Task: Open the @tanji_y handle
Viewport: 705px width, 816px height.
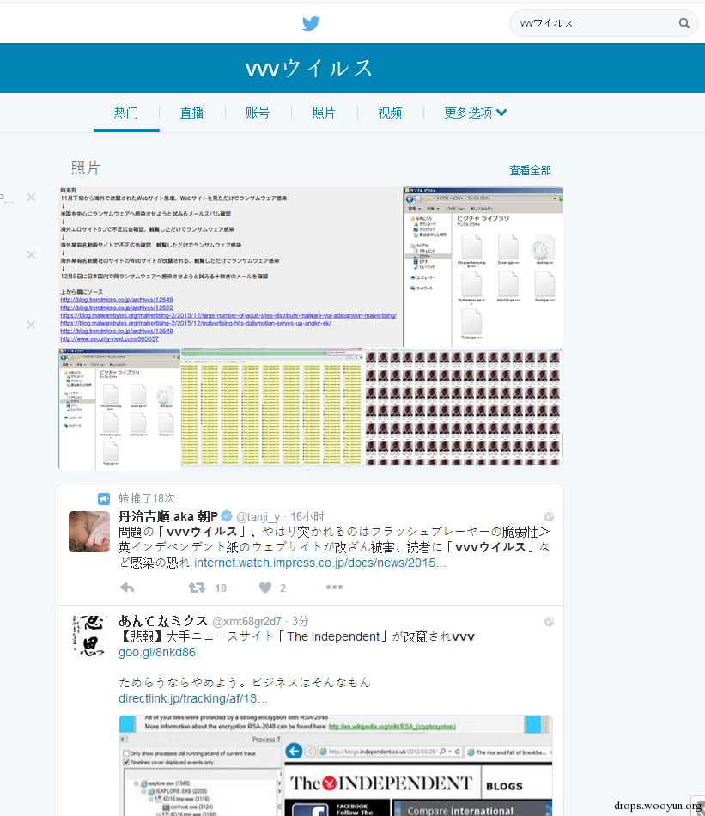Action: click(x=258, y=517)
